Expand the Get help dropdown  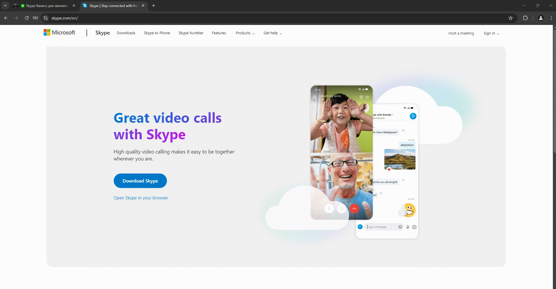pyautogui.click(x=273, y=33)
